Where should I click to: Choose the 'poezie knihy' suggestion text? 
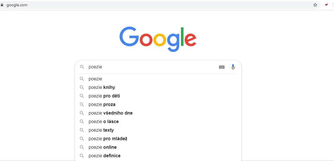pos(102,87)
